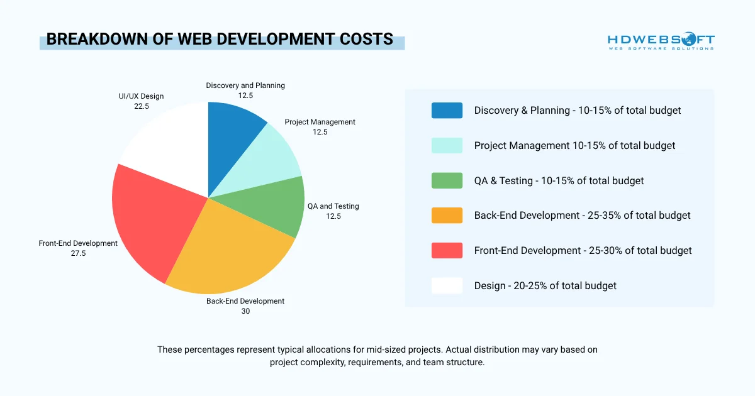
Task: Click the disclaimer text about mid-sized projects
Action: pos(377,356)
